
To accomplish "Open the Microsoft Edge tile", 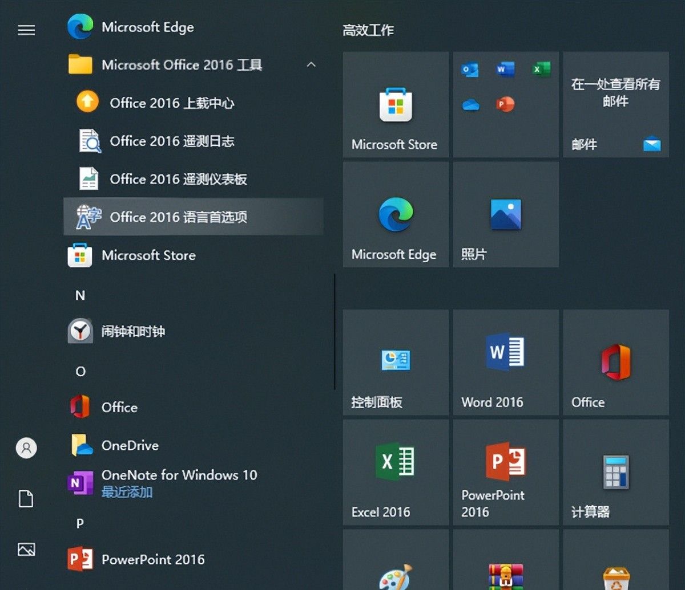I will click(396, 214).
